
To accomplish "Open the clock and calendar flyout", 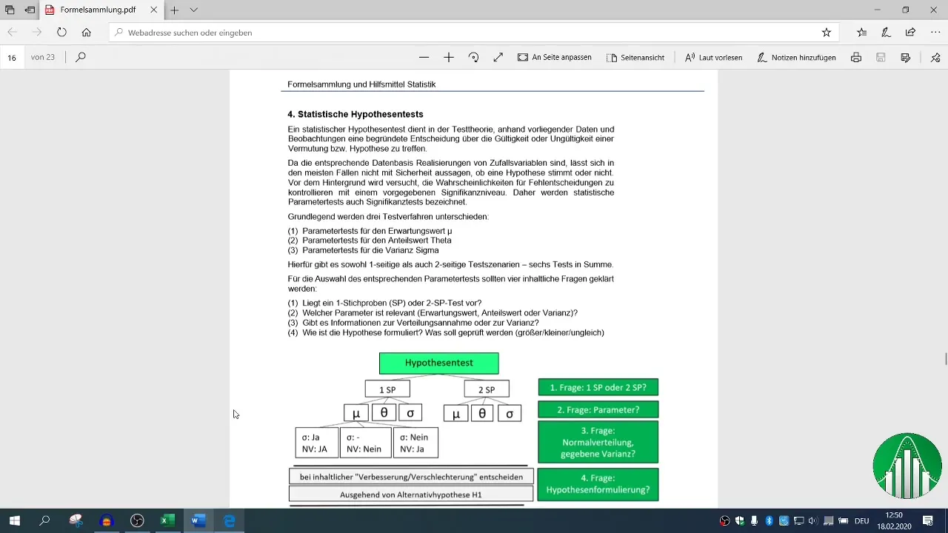I will click(x=894, y=520).
